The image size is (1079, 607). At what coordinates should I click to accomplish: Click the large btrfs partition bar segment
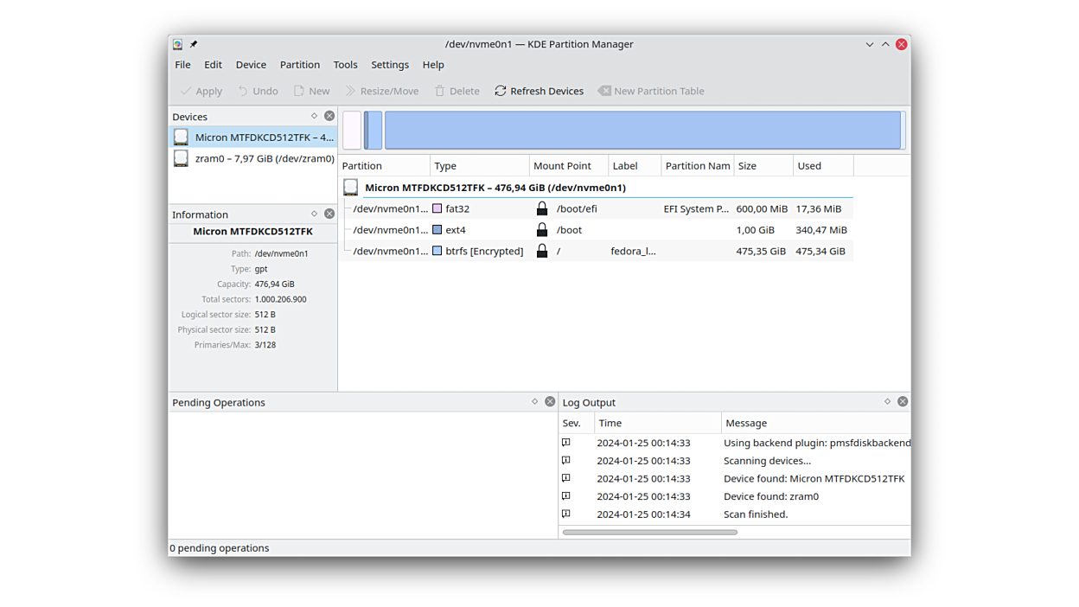pos(642,131)
